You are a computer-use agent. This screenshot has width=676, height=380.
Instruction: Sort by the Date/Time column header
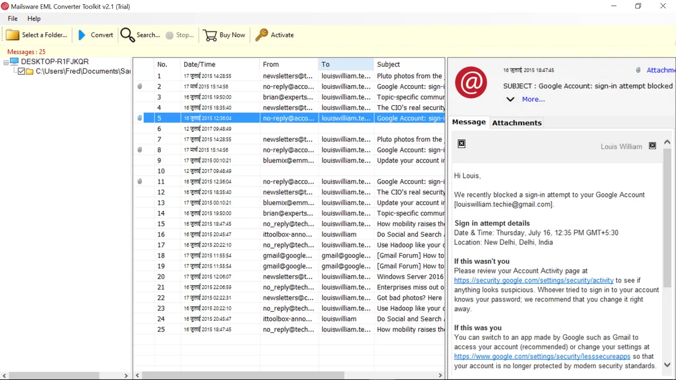[x=220, y=64]
